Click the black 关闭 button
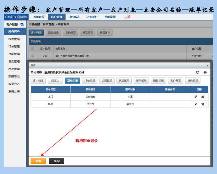The height and width of the screenshot is (174, 217). coord(56,161)
